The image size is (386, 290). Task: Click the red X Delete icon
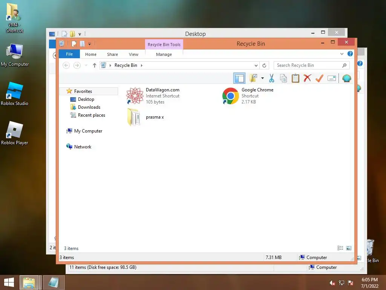coord(307,79)
